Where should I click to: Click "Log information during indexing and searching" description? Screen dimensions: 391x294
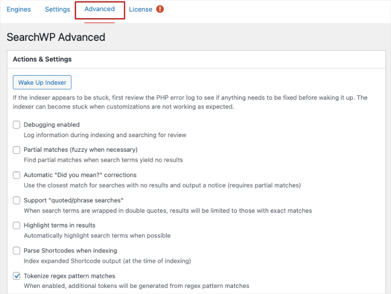click(x=105, y=135)
